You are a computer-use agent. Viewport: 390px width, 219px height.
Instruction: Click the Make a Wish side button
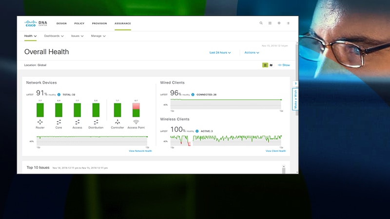click(x=295, y=99)
